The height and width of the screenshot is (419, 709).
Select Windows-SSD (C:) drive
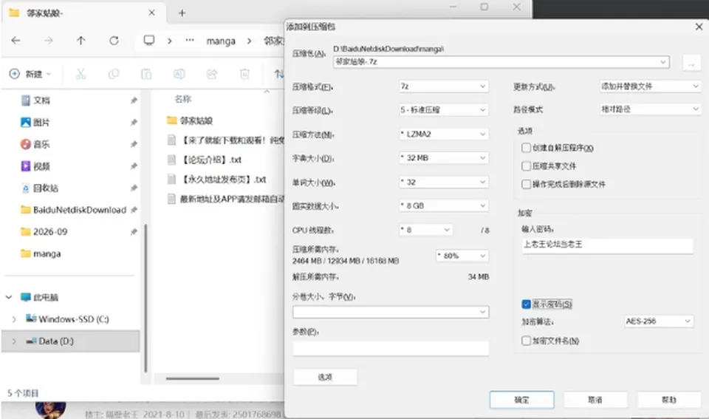[x=73, y=319]
